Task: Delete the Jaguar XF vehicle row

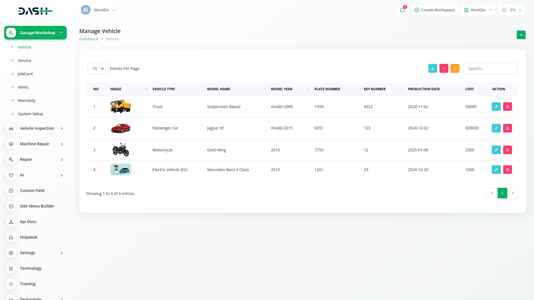Action: [507, 128]
